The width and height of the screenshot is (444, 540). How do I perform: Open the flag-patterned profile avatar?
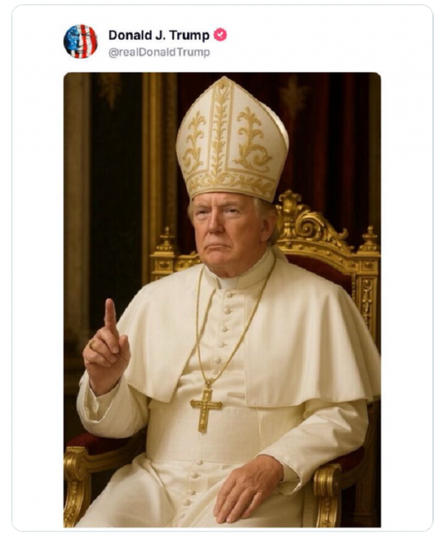pyautogui.click(x=81, y=41)
